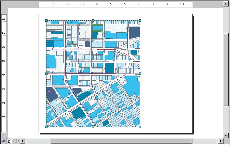Click the large navy parcel at map's top-right
230x145 pixels.
[x=134, y=33]
